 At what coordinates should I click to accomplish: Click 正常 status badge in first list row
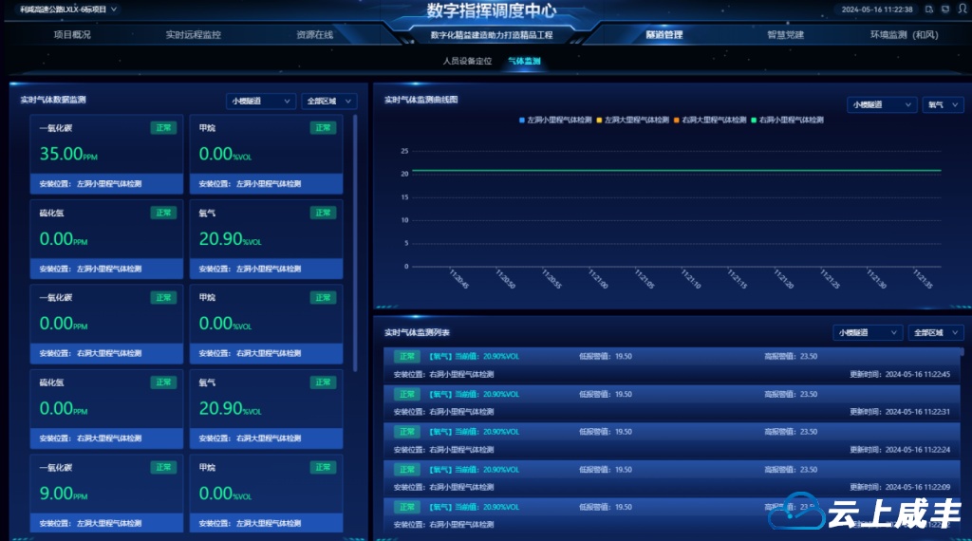coord(407,357)
